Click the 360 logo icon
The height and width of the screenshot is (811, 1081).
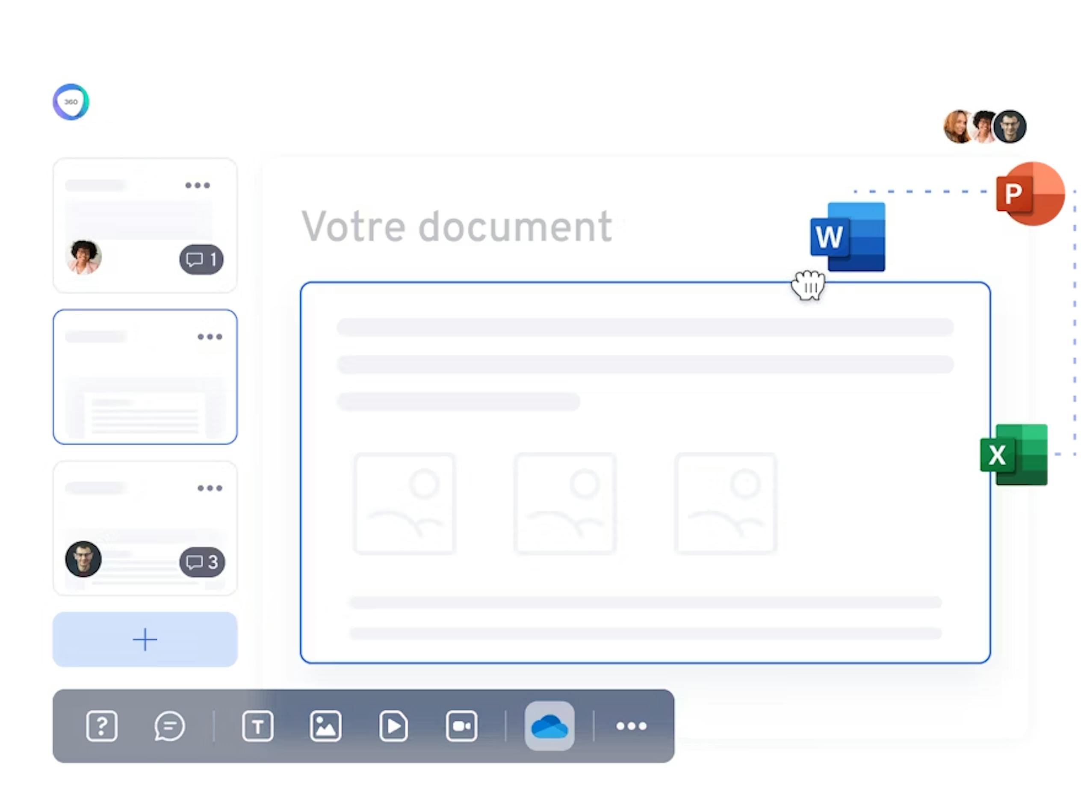(x=71, y=102)
